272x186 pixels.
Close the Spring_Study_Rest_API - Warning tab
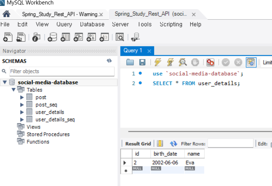(101, 14)
